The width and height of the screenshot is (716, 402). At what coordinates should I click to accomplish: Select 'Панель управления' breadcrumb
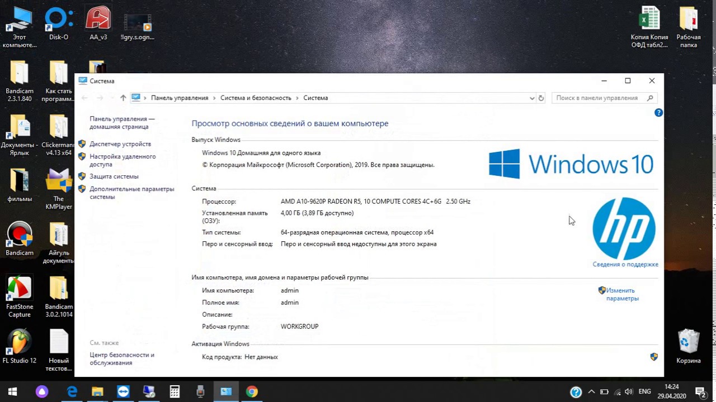pos(180,98)
